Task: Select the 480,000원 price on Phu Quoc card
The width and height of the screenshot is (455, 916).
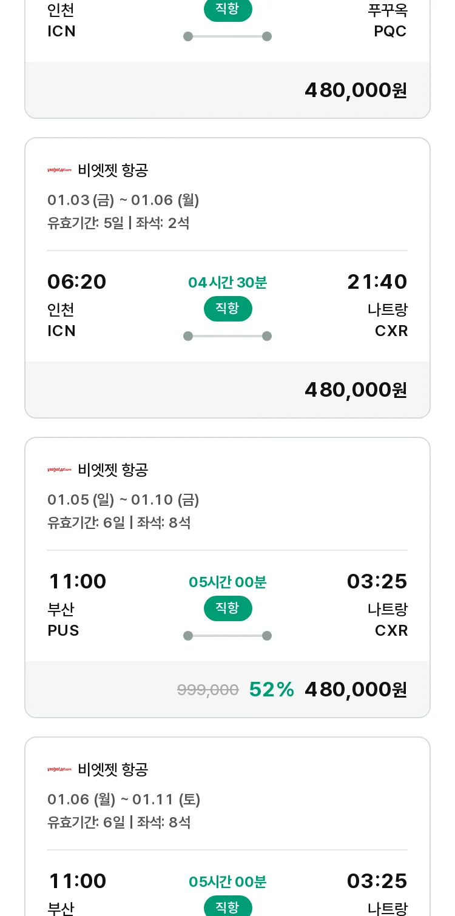Action: (x=356, y=90)
